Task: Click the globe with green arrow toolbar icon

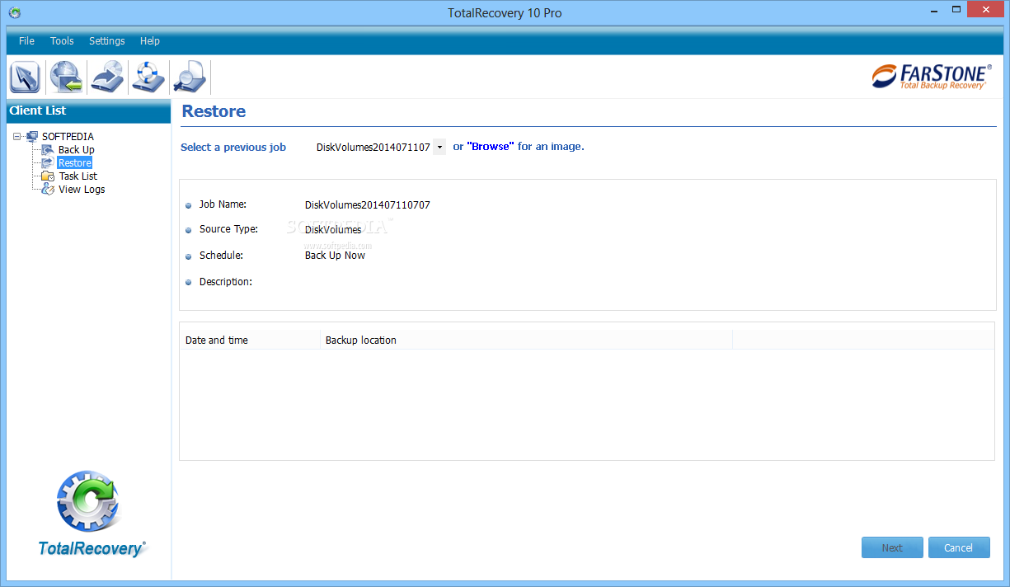Action: 66,77
